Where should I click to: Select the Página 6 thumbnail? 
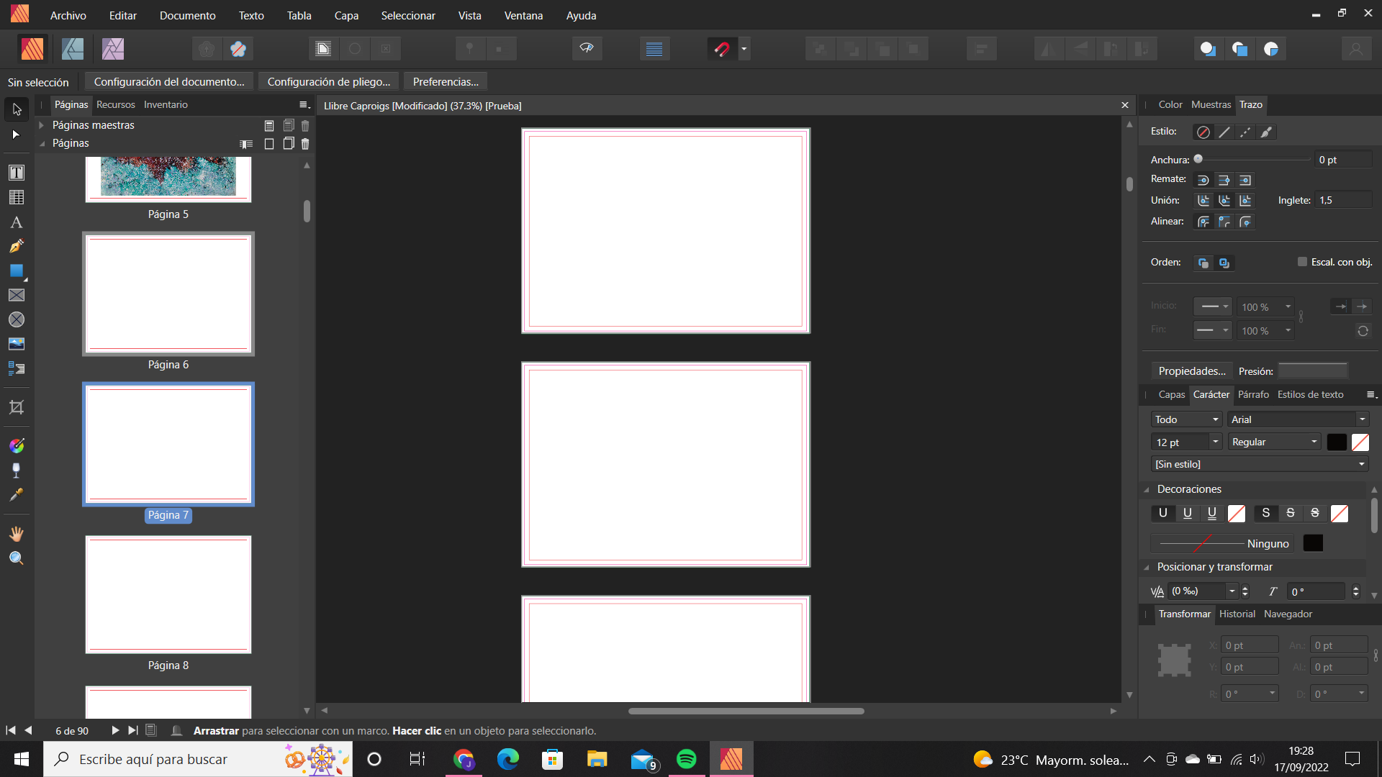[168, 294]
